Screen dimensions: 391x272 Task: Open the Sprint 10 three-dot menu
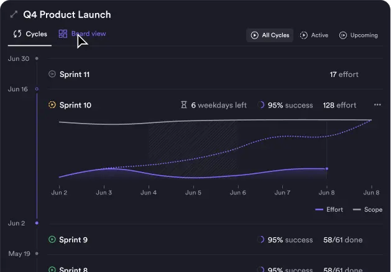coord(377,105)
